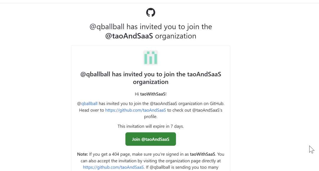
Task: Click the 'Hi taoWithSaaS!' greeting
Action: click(x=151, y=94)
